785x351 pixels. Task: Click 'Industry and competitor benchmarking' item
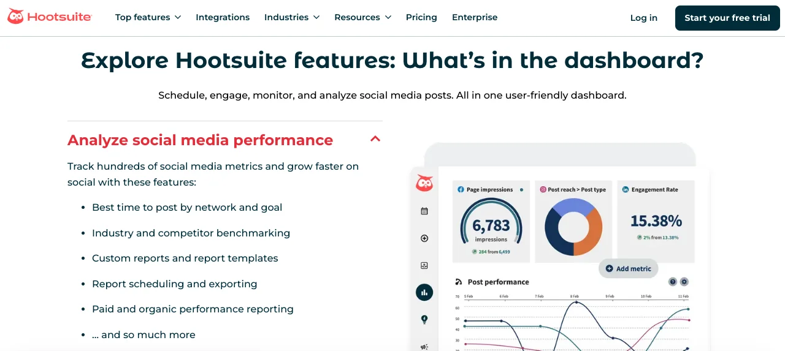coord(191,233)
